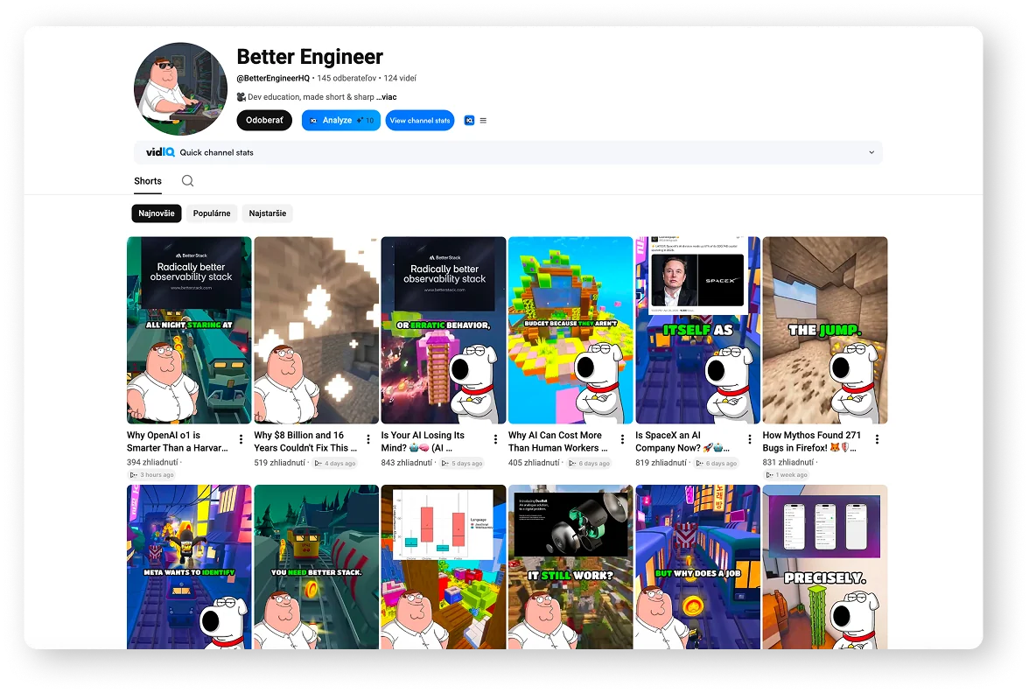Click the vidIQ icon beside View channel stats
This screenshot has width=1029, height=693.
click(469, 120)
